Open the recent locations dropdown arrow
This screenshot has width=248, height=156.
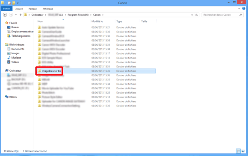point(16,15)
